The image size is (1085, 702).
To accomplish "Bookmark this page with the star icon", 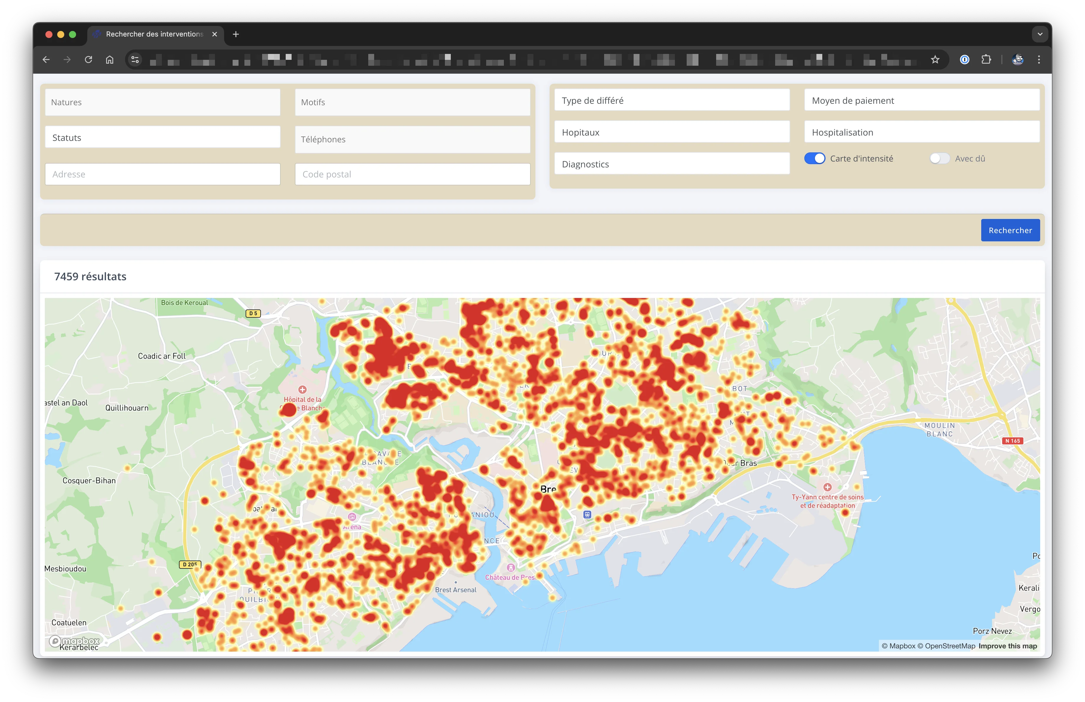I will (x=935, y=60).
